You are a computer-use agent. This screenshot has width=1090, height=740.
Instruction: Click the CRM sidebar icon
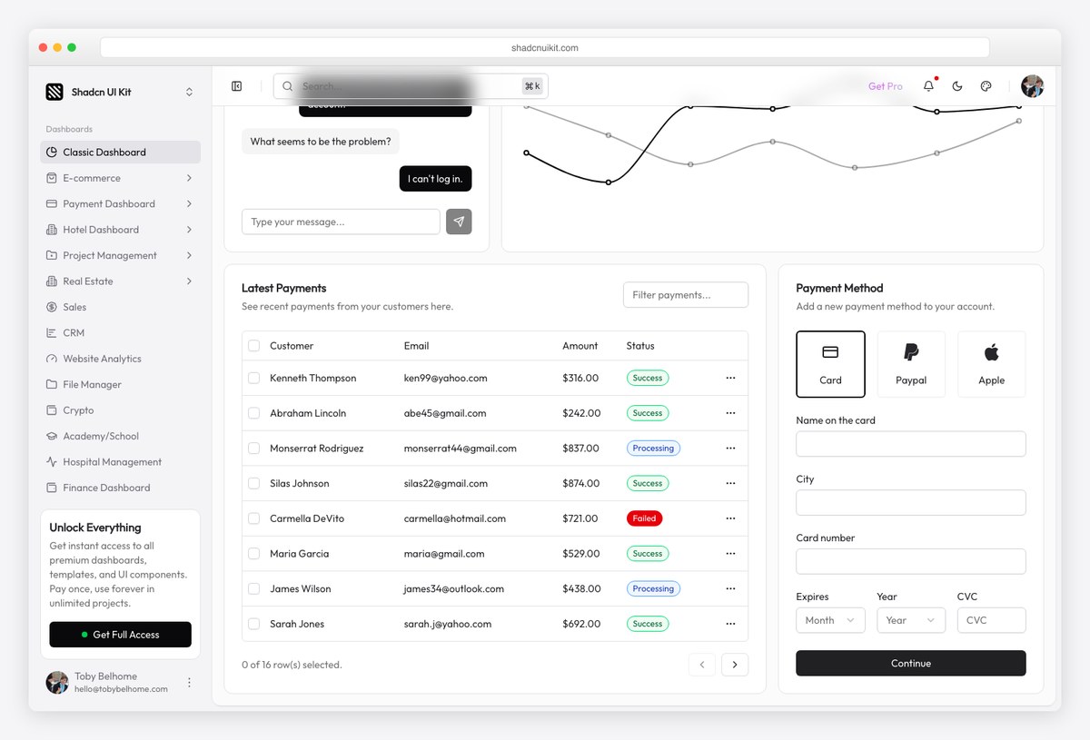(52, 333)
